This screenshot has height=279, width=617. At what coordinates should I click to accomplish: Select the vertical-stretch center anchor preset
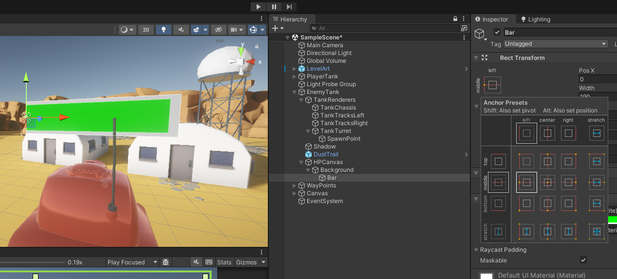click(547, 232)
